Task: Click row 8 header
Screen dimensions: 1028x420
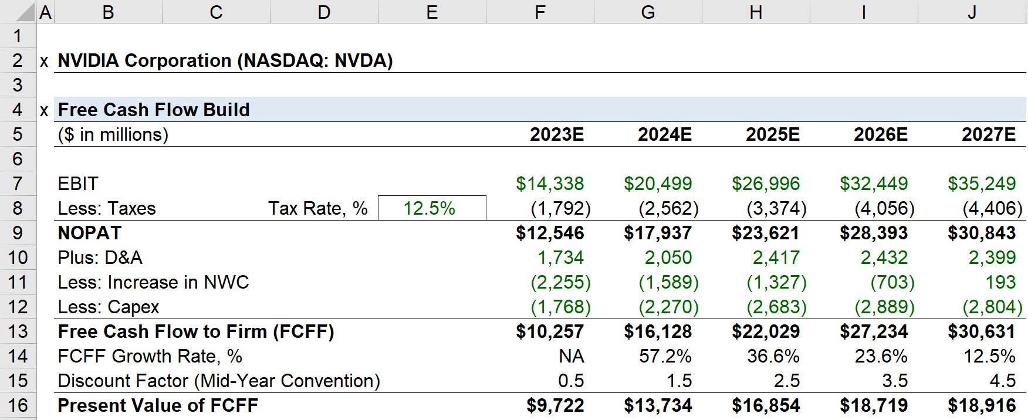Action: point(18,208)
